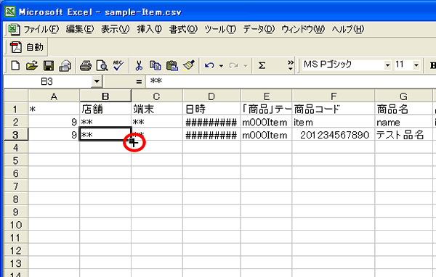The height and width of the screenshot is (277, 436).
Task: Open the ツール(T) menu
Action: coord(220,29)
